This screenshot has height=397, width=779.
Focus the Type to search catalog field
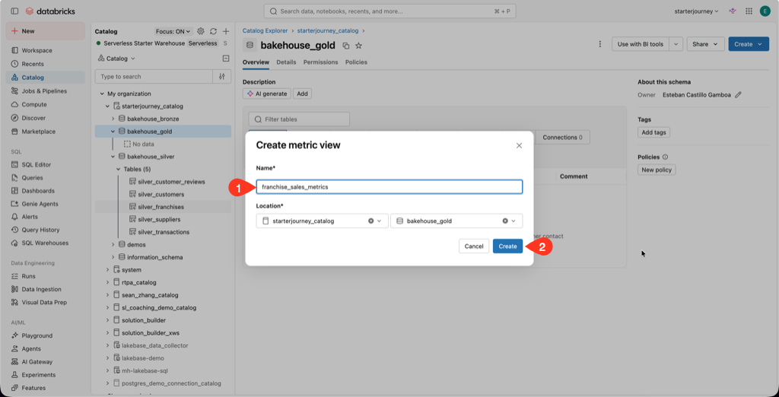click(x=154, y=77)
